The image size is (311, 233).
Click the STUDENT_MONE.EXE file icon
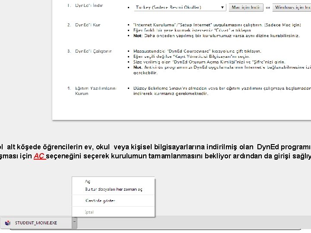tap(7, 223)
